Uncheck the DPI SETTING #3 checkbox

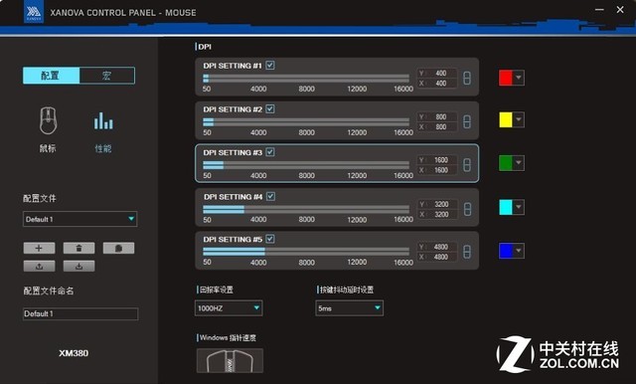[270, 152]
